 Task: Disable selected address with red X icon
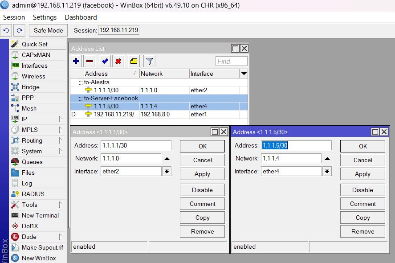tap(118, 61)
